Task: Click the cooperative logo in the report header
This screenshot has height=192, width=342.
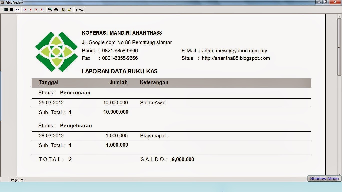Action: (x=56, y=52)
